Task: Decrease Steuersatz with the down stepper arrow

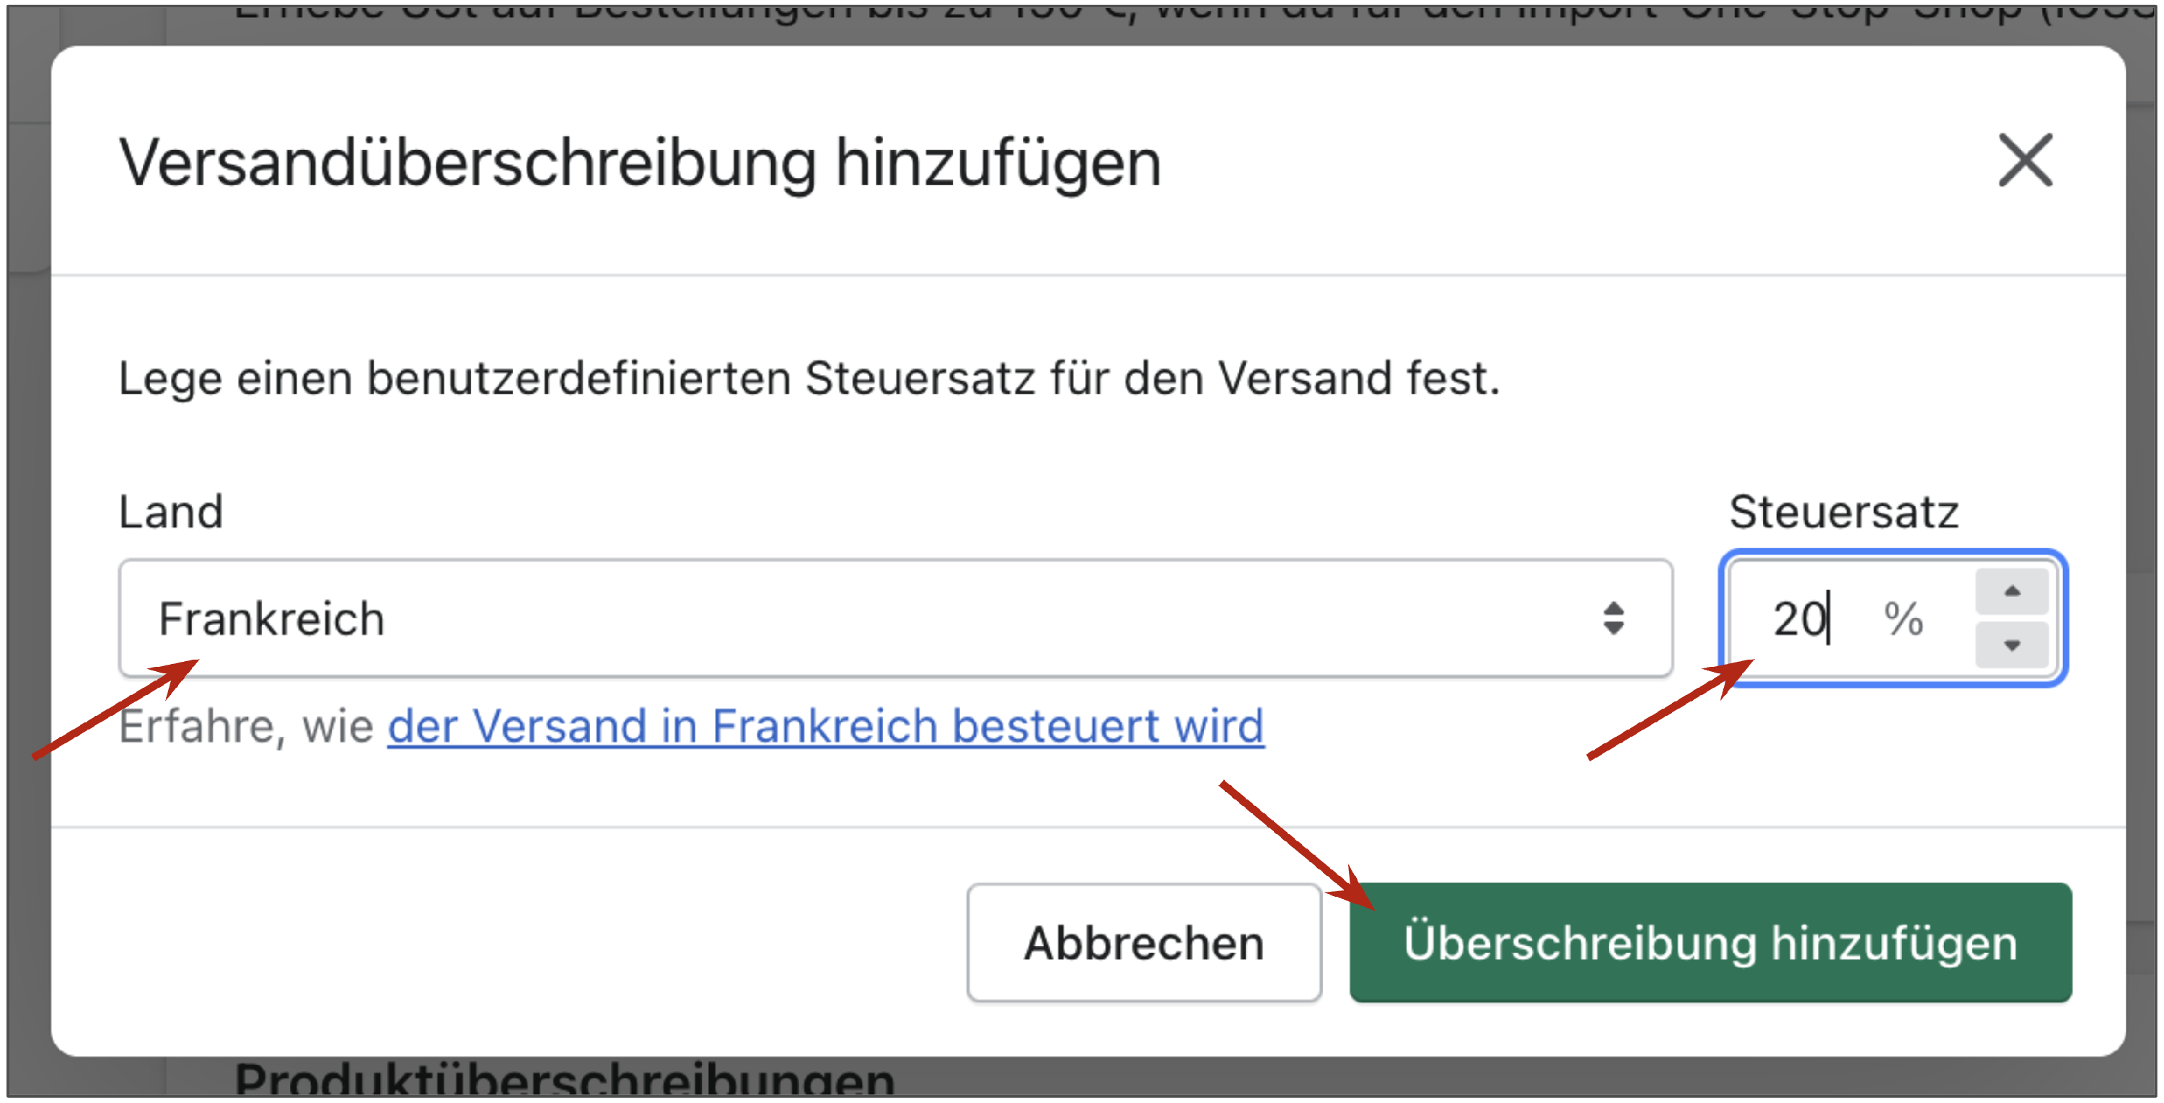Action: pyautogui.click(x=2010, y=644)
